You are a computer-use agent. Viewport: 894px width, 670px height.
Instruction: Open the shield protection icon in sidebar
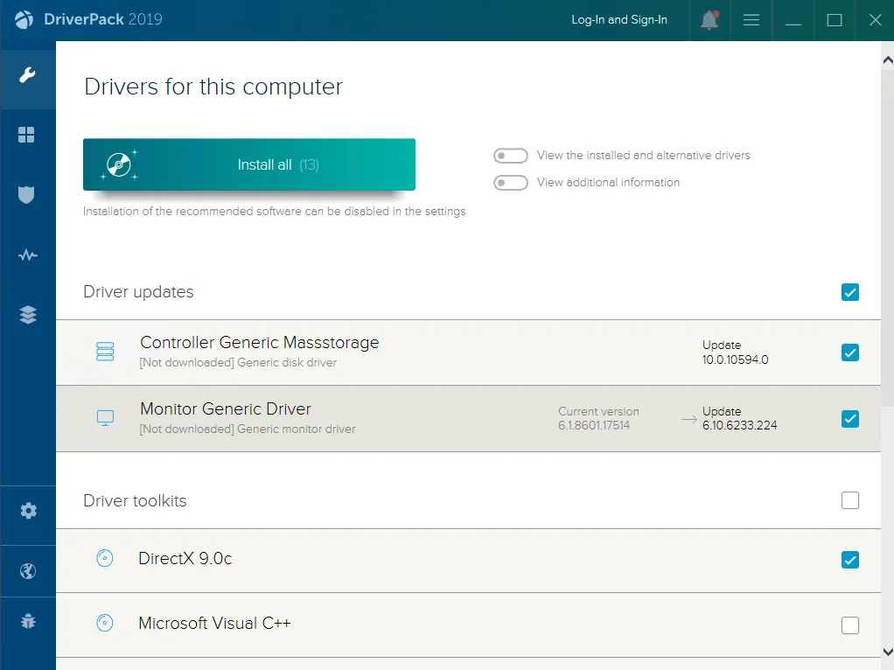26,195
